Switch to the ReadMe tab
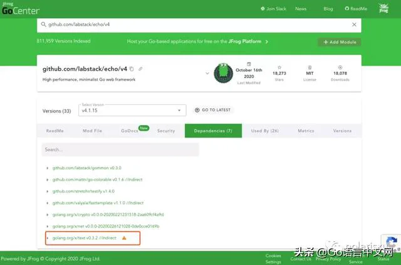 click(x=55, y=131)
